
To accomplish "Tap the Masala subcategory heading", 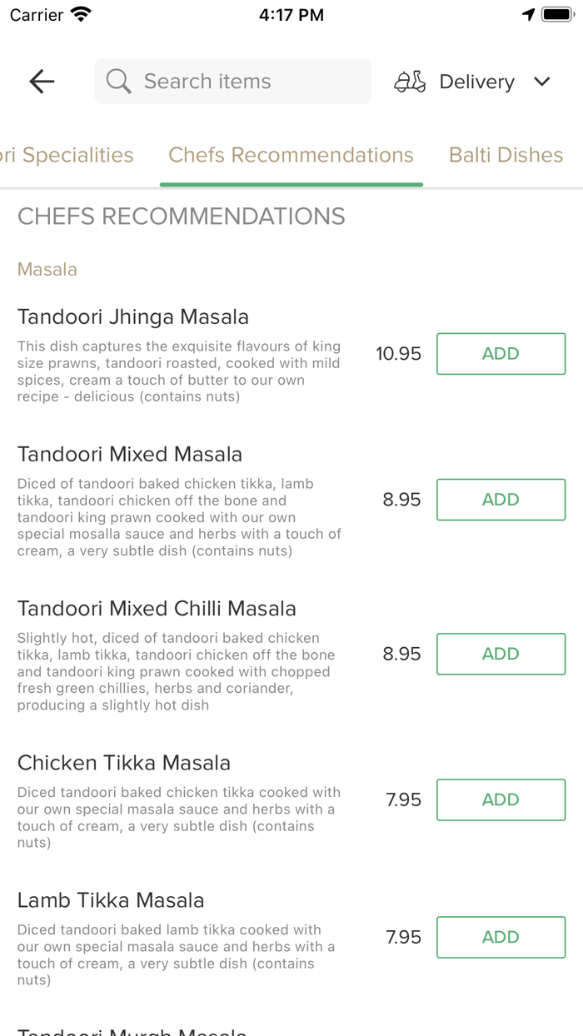I will point(47,269).
